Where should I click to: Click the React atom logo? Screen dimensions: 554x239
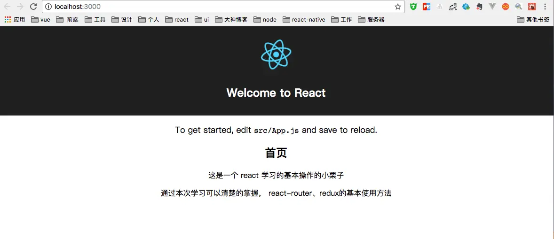tap(276, 54)
